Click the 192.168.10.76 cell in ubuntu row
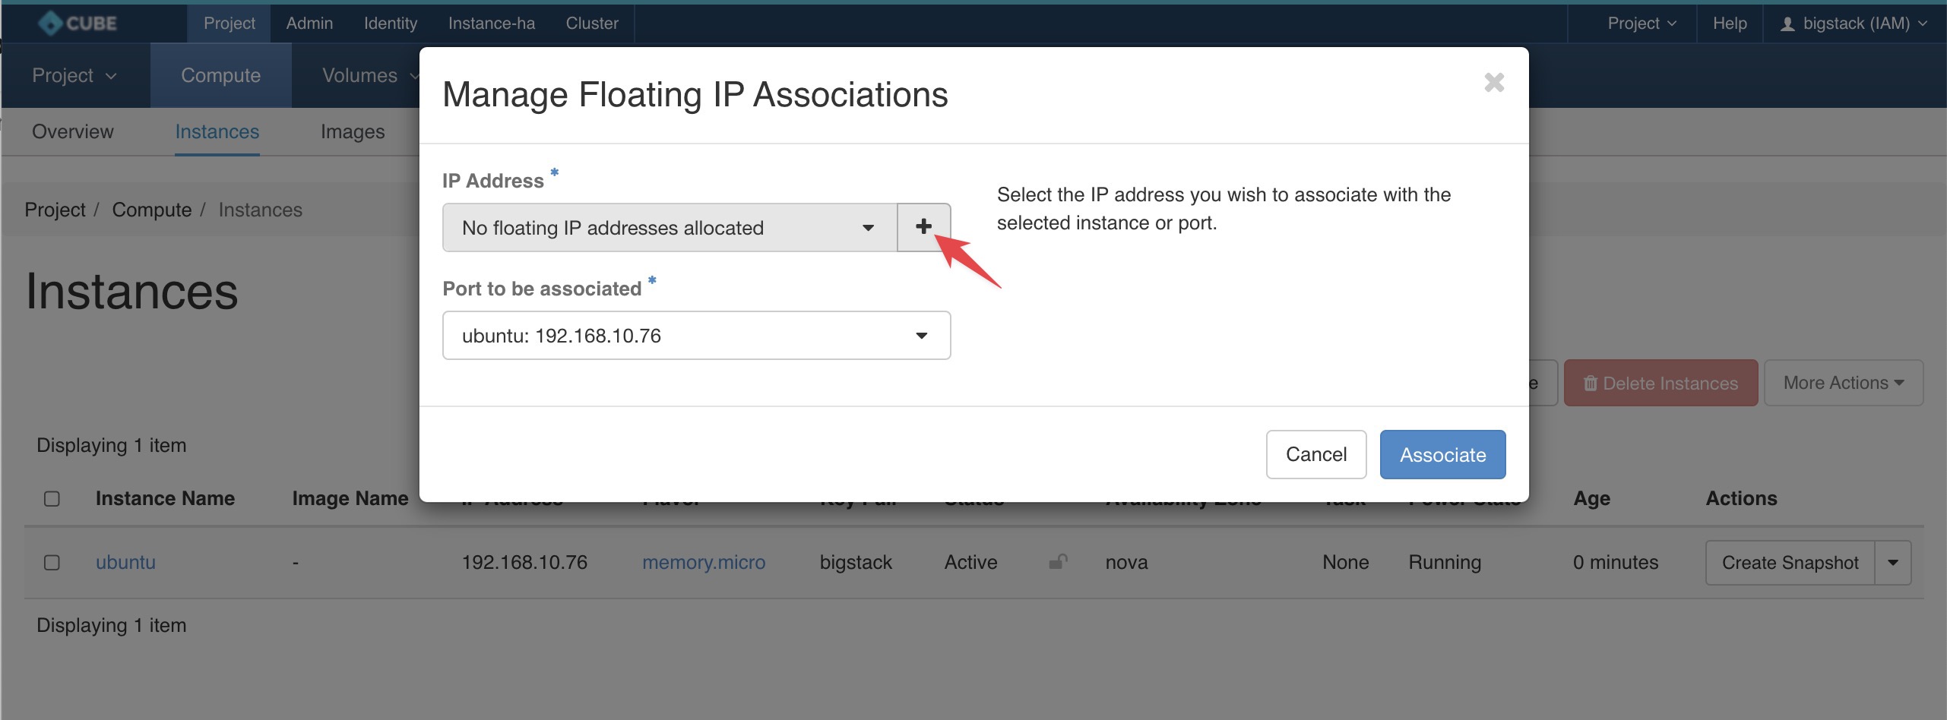 pos(524,562)
